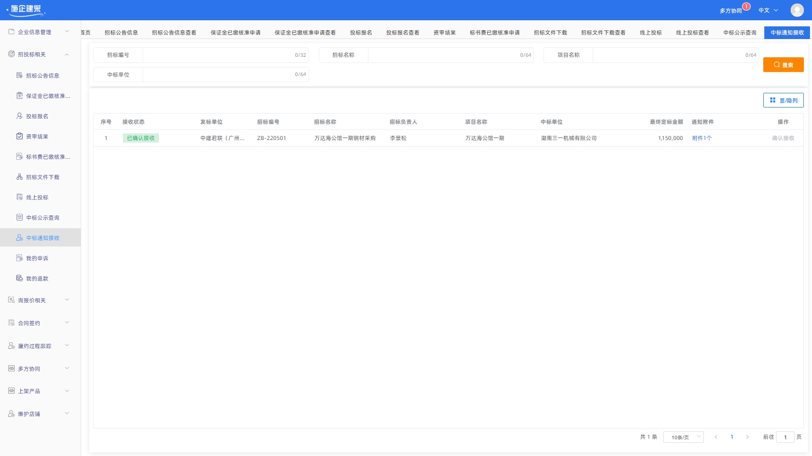812x456 pixels.
Task: Click the 合同签约 section icon
Action: [x=11, y=323]
